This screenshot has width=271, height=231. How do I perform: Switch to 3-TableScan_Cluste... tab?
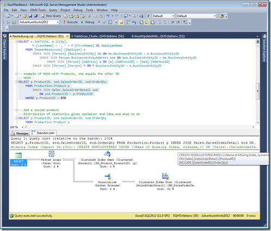coord(97,36)
